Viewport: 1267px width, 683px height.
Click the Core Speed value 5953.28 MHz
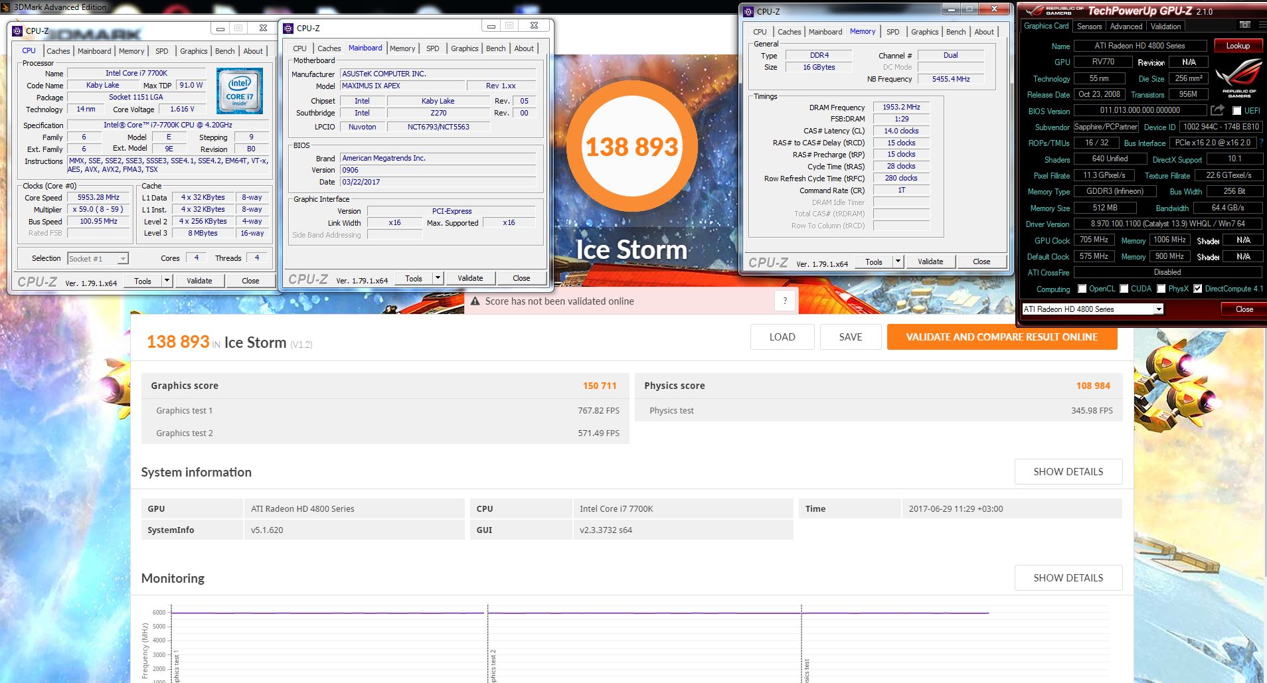[x=98, y=198]
